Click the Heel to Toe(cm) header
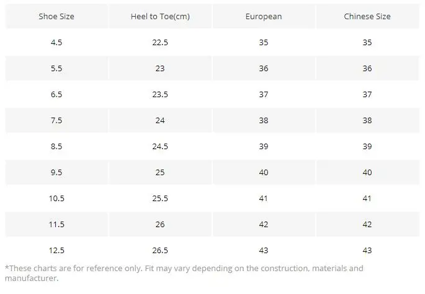Viewport: 425px width, 294px height. coord(160,17)
